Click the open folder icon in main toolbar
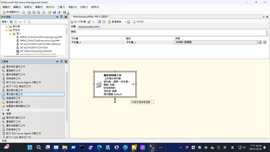This screenshot has height=152, width=270. point(50,12)
